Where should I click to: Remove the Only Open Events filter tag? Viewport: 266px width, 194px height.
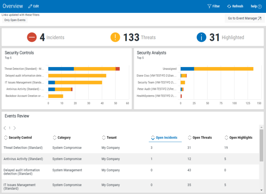point(15,20)
